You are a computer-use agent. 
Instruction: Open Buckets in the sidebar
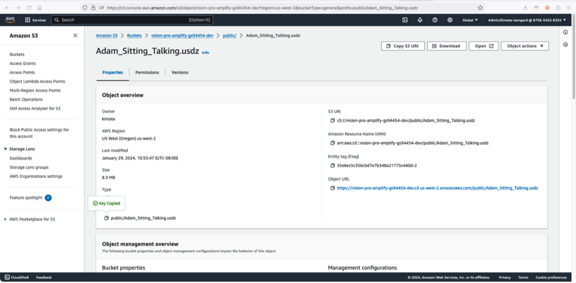(17, 55)
